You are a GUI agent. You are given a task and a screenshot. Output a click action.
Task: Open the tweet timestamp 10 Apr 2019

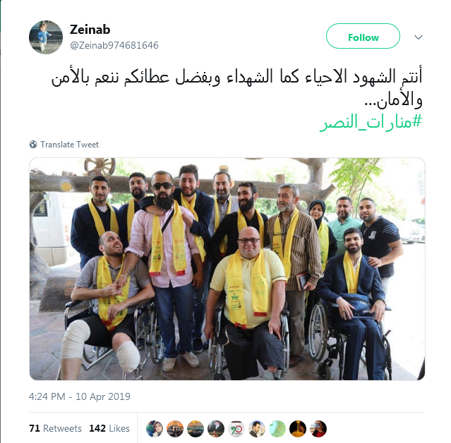click(79, 396)
